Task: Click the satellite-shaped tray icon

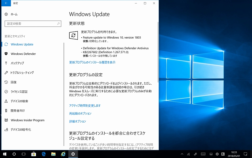Action: click(196, 154)
